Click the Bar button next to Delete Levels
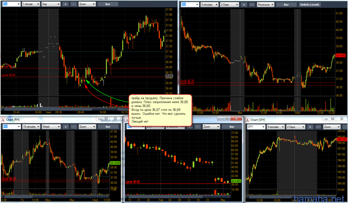348x203 pixels. pyautogui.click(x=286, y=4)
